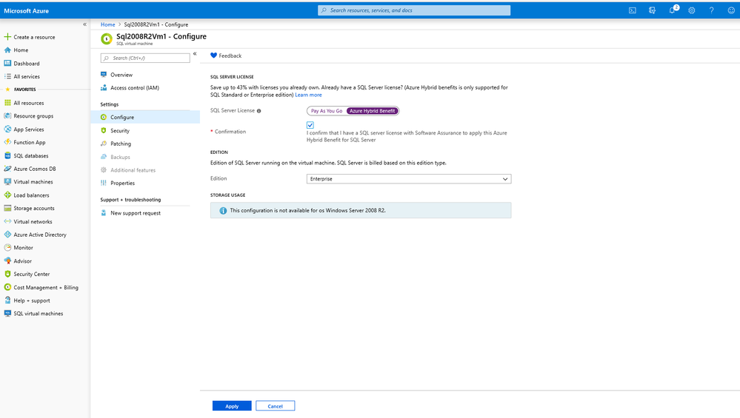Click the Cancel button
This screenshot has height=418, width=740.
275,405
